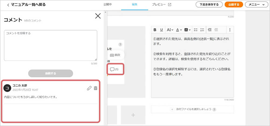This screenshot has height=126, width=270.
Task: Toggle underline formatting
Action: tap(161, 30)
